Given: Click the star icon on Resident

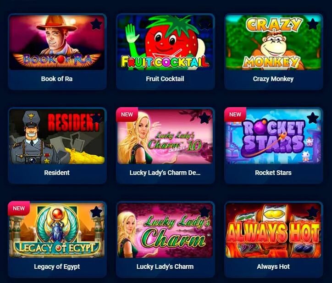Looking at the screenshot, I should (96, 118).
